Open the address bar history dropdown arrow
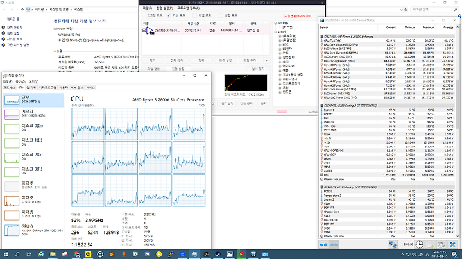The image size is (462, 259). pos(401,10)
